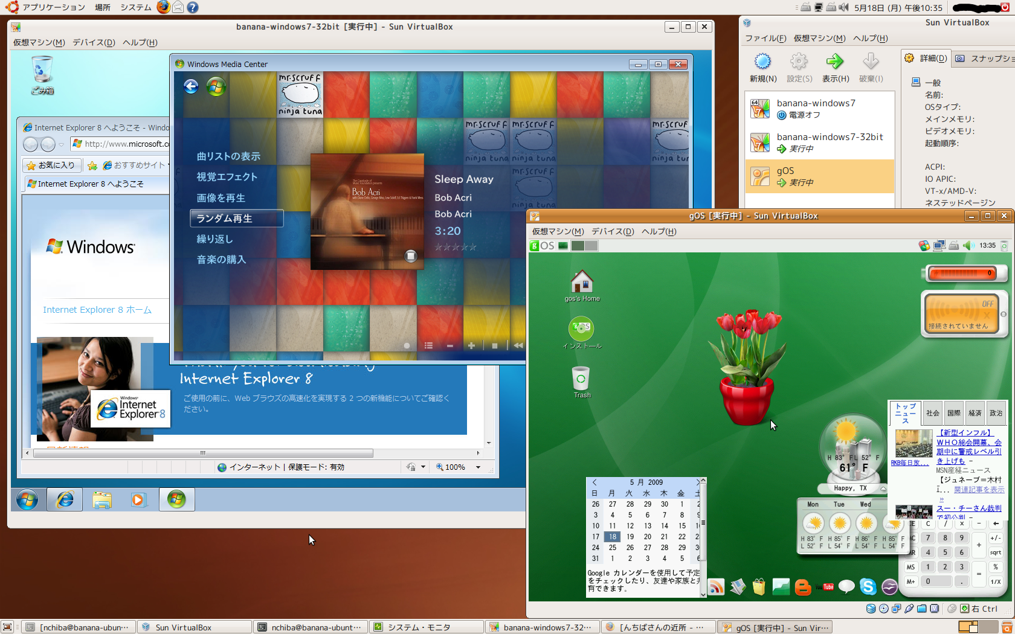This screenshot has height=634, width=1015.
Task: Click Windows Media Player taskbar icon
Action: click(x=138, y=500)
